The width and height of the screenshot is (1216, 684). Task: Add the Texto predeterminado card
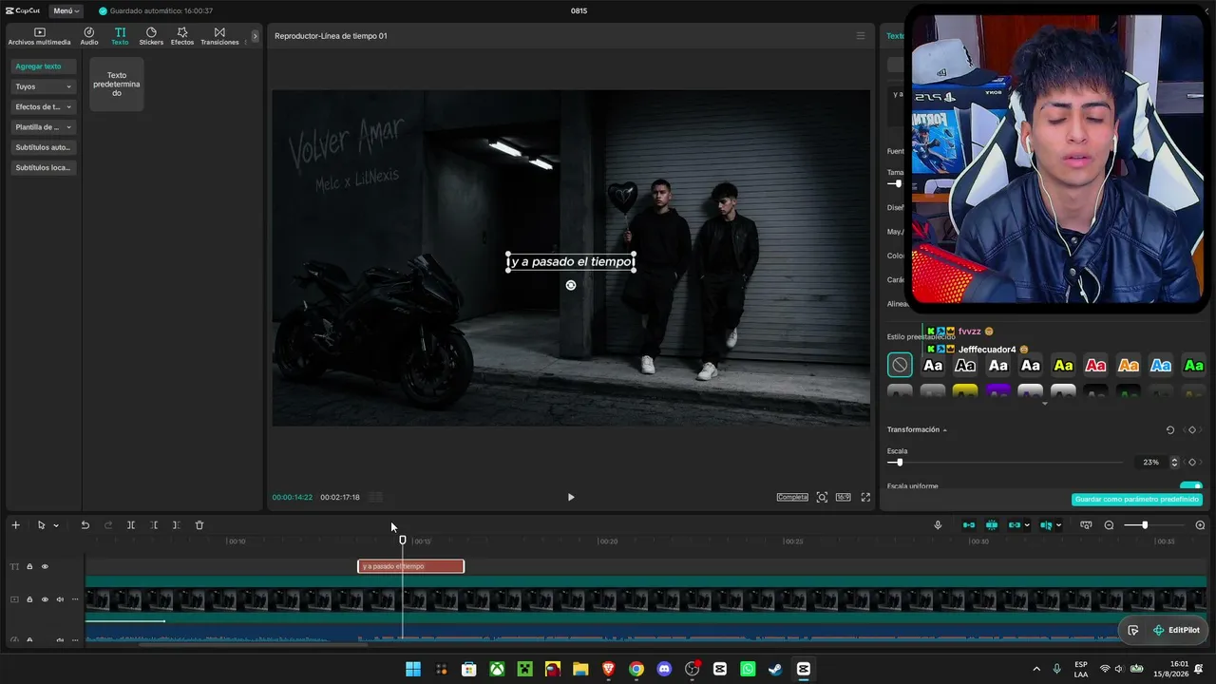[x=117, y=84]
